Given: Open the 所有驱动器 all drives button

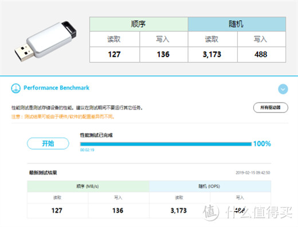Looking at the screenshot, I should click(x=270, y=108).
